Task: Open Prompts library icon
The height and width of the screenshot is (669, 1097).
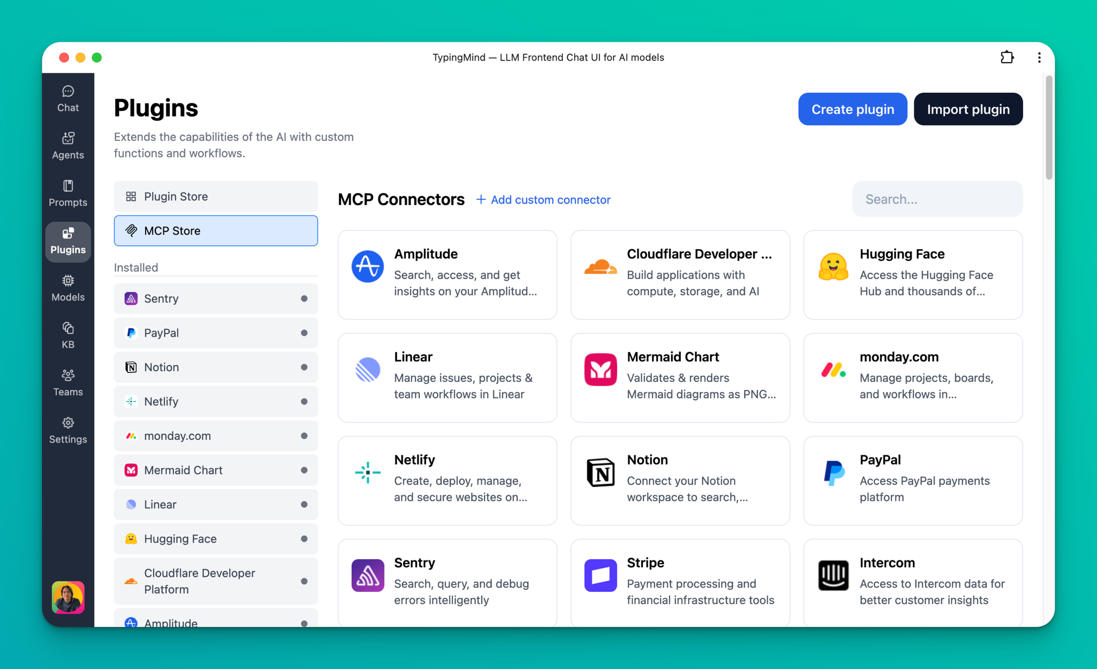Action: (68, 193)
